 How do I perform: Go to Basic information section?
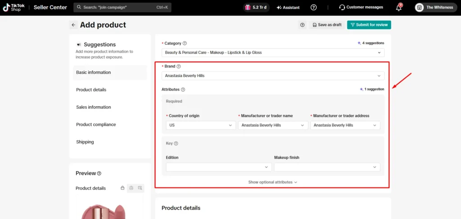coord(110,72)
